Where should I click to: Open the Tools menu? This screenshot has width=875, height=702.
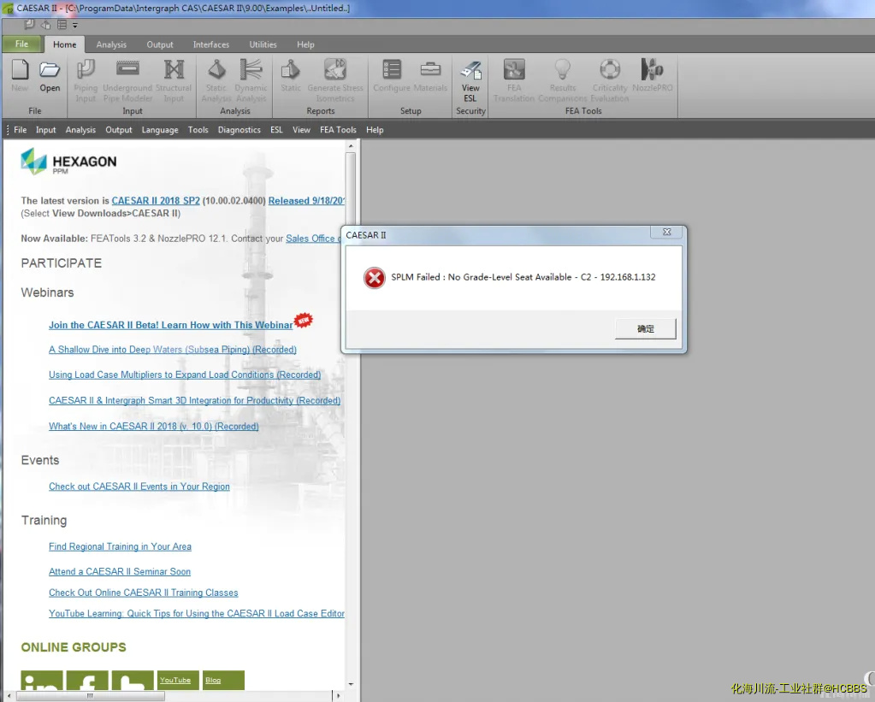pos(198,130)
